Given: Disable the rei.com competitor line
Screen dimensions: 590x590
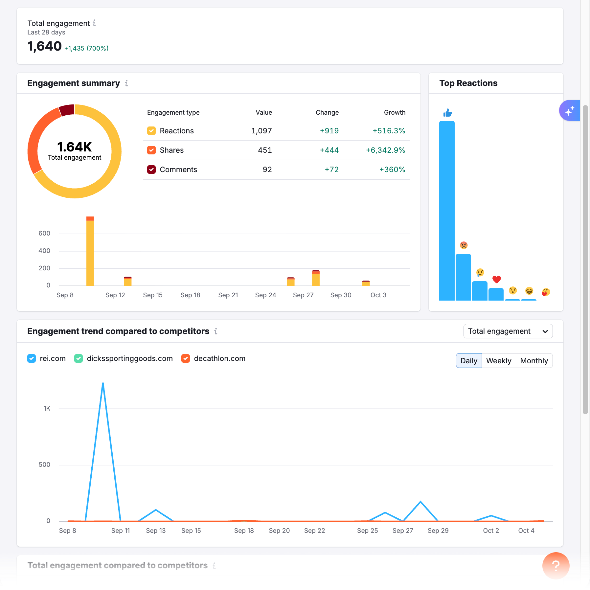Looking at the screenshot, I should coord(32,358).
